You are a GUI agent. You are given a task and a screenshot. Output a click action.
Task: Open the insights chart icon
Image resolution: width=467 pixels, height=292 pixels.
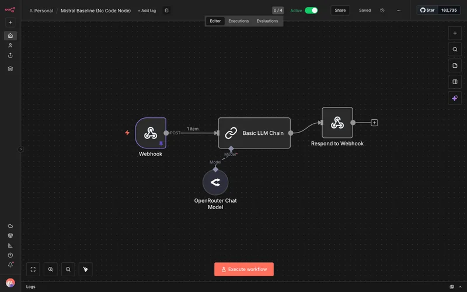click(x=11, y=245)
